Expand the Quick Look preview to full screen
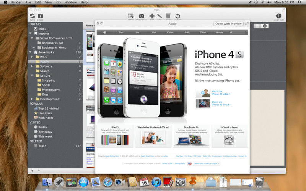306x191 pixels. (x=247, y=24)
